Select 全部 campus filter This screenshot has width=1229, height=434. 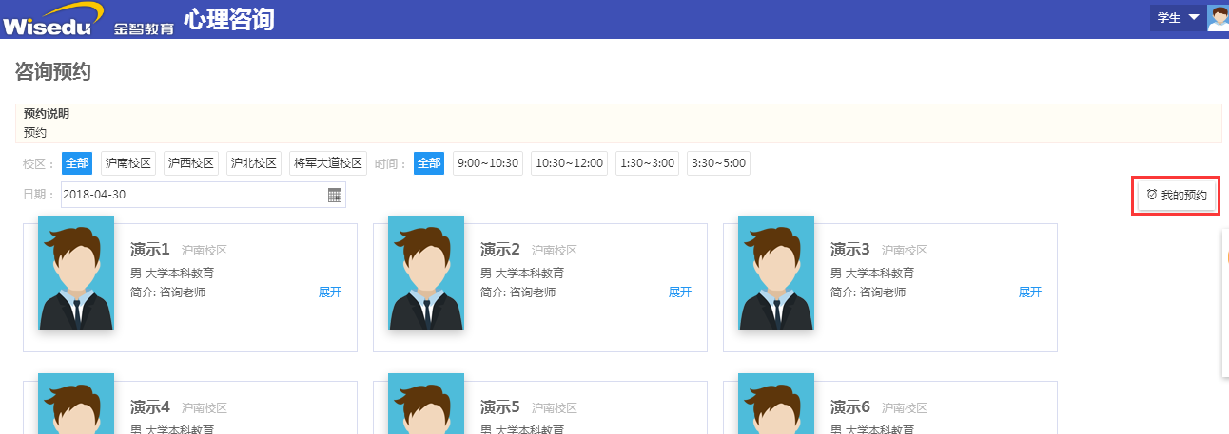77,163
